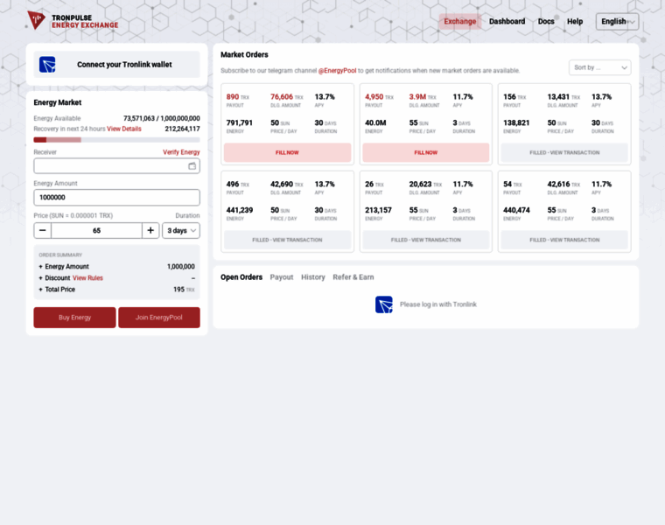
Task: Decrease price with the minus button
Action: (x=42, y=230)
